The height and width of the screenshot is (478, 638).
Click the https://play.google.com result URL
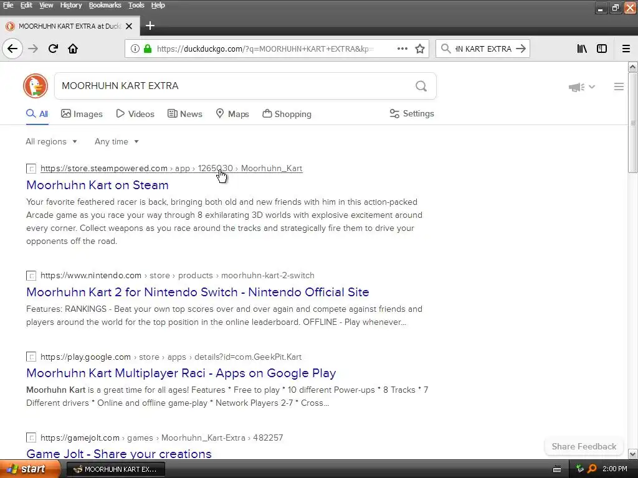[x=85, y=357]
